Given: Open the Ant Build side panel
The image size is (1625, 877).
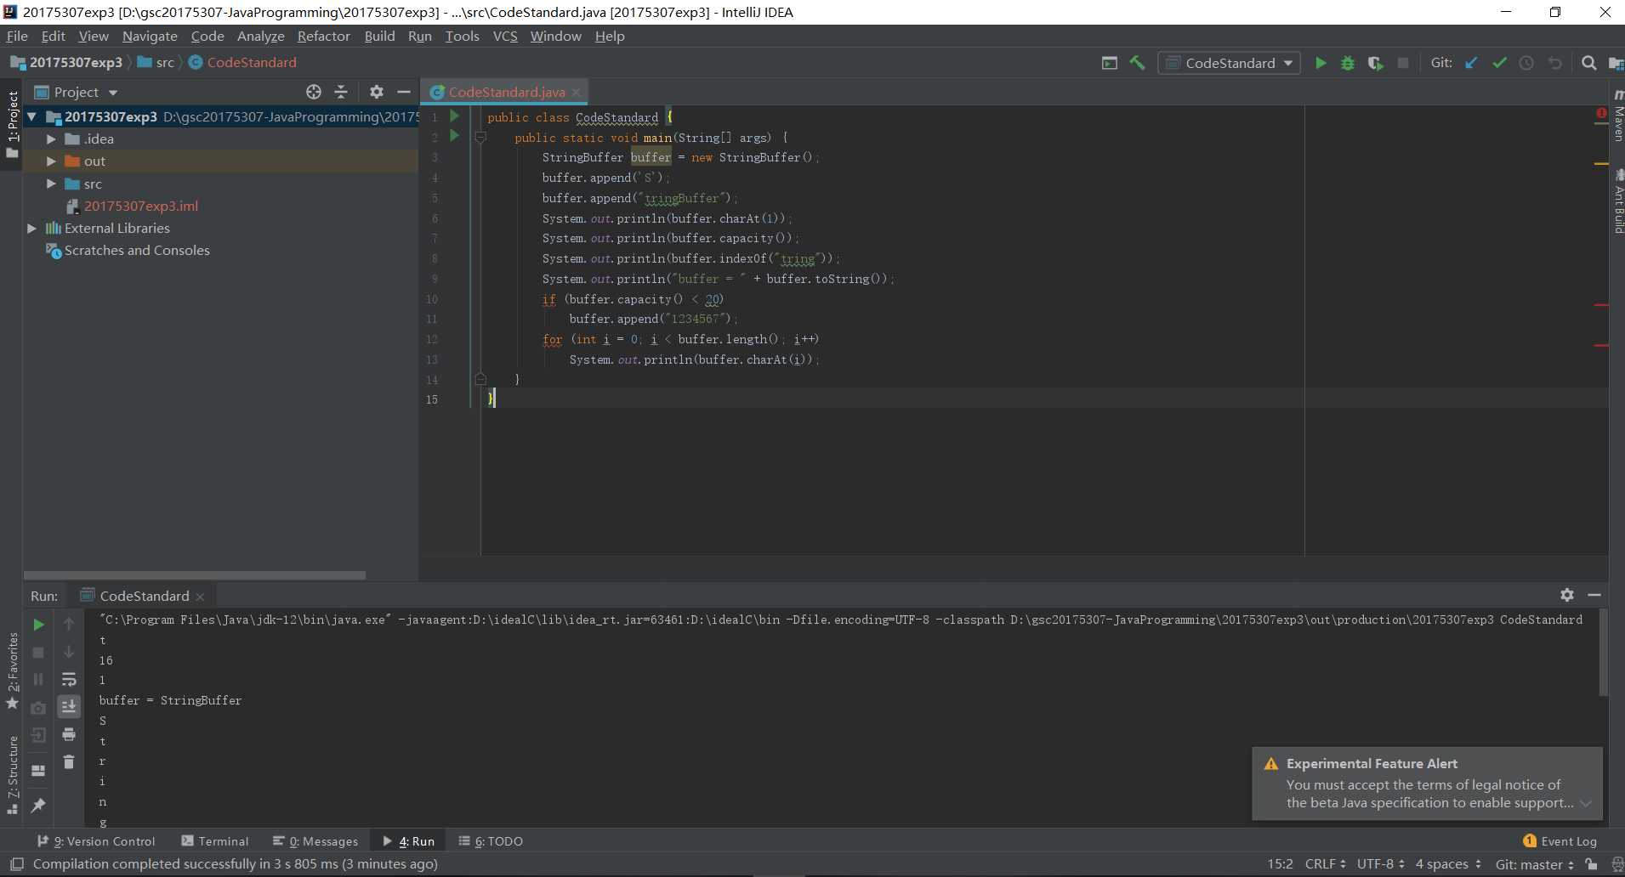Looking at the screenshot, I should (x=1617, y=201).
